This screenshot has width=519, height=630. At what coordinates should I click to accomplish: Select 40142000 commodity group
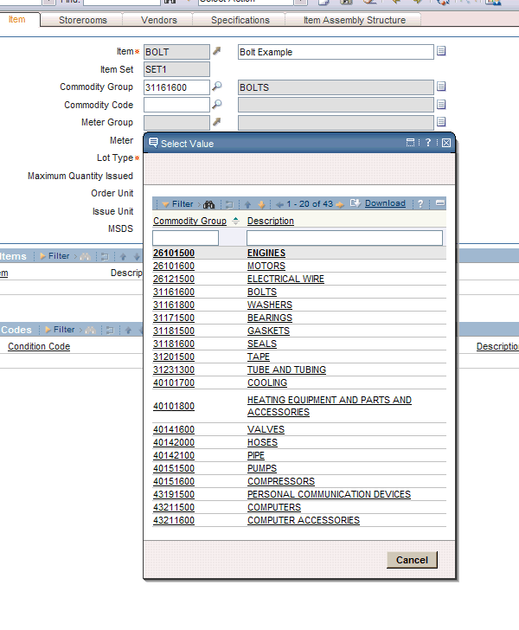pos(174,442)
